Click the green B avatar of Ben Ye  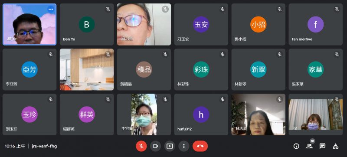(87, 24)
